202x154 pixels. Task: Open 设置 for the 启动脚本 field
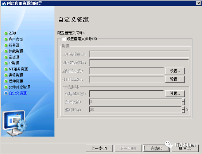coord(175,71)
